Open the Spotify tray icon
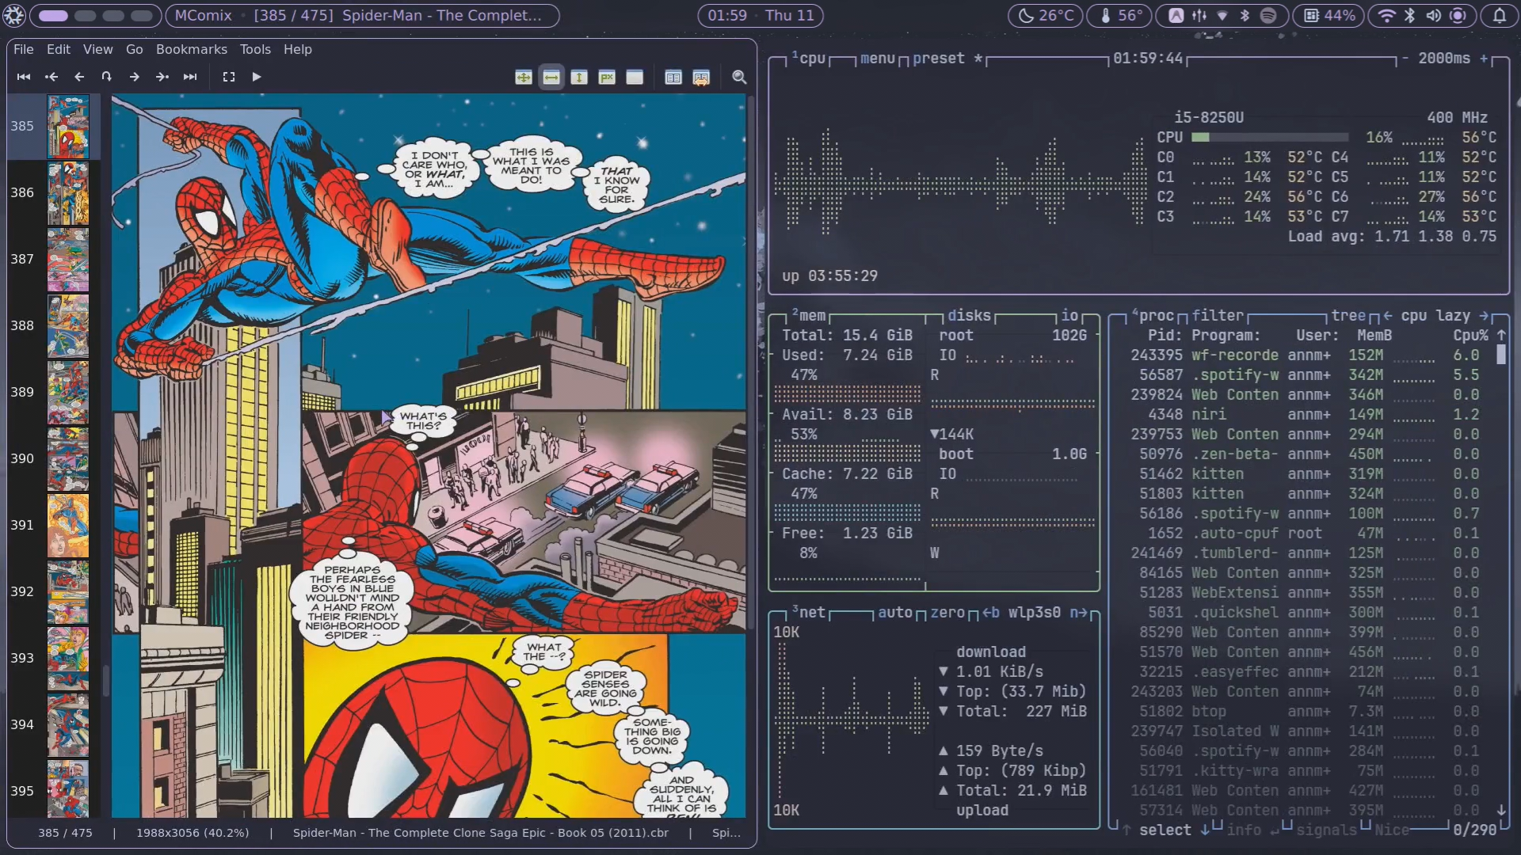This screenshot has width=1521, height=855. (x=1268, y=16)
